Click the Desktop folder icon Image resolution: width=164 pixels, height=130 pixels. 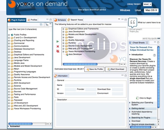pyautogui.click(x=12, y=52)
